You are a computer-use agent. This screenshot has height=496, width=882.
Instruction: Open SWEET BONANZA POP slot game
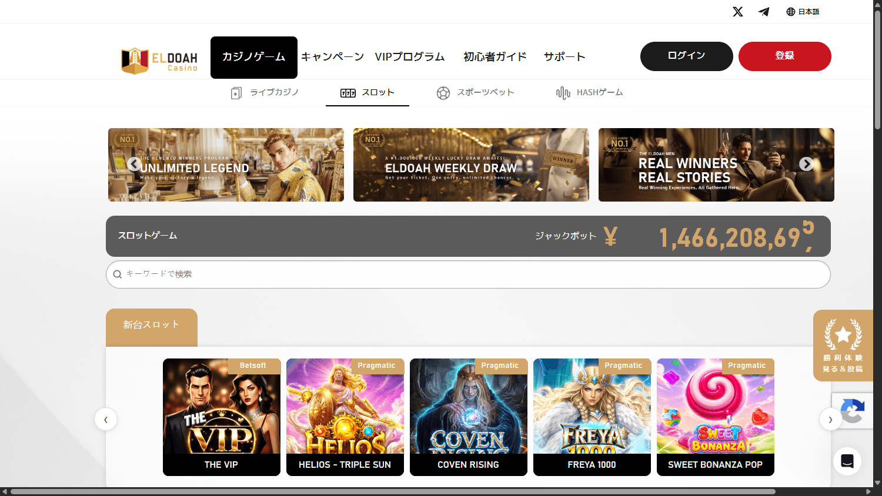[x=716, y=417]
